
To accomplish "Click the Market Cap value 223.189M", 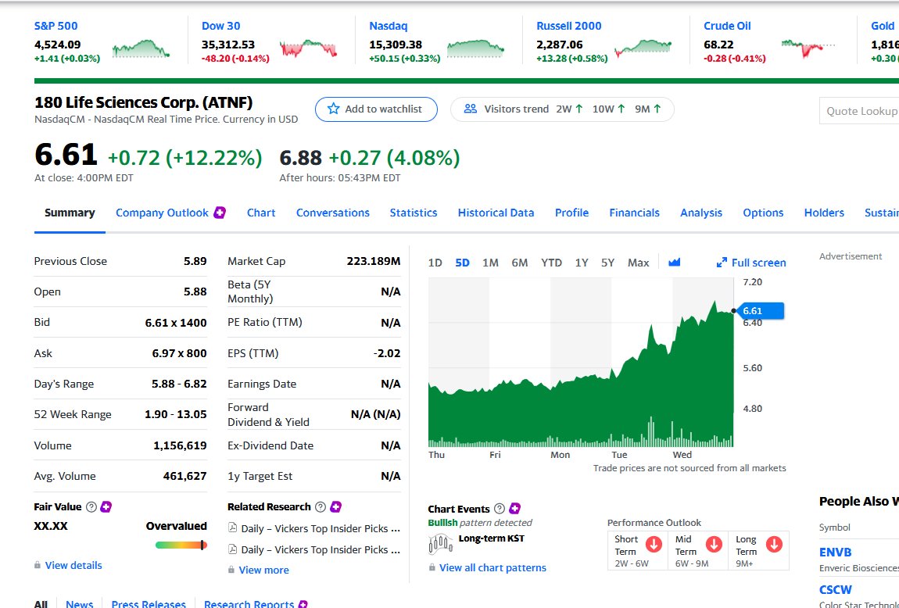I will click(373, 261).
